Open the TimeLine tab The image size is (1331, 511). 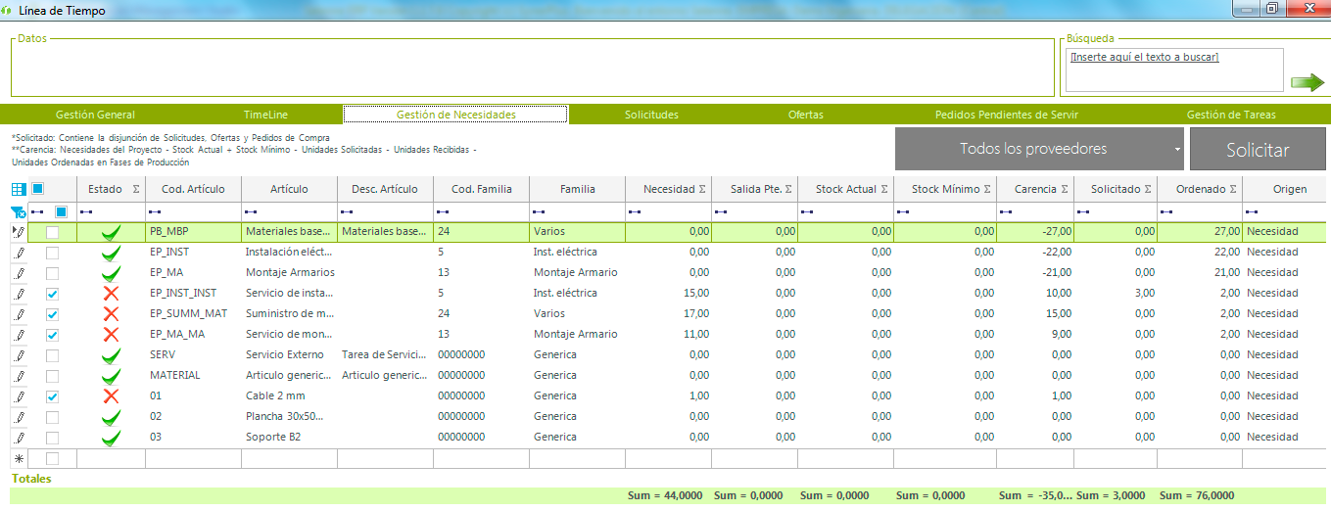click(x=265, y=115)
